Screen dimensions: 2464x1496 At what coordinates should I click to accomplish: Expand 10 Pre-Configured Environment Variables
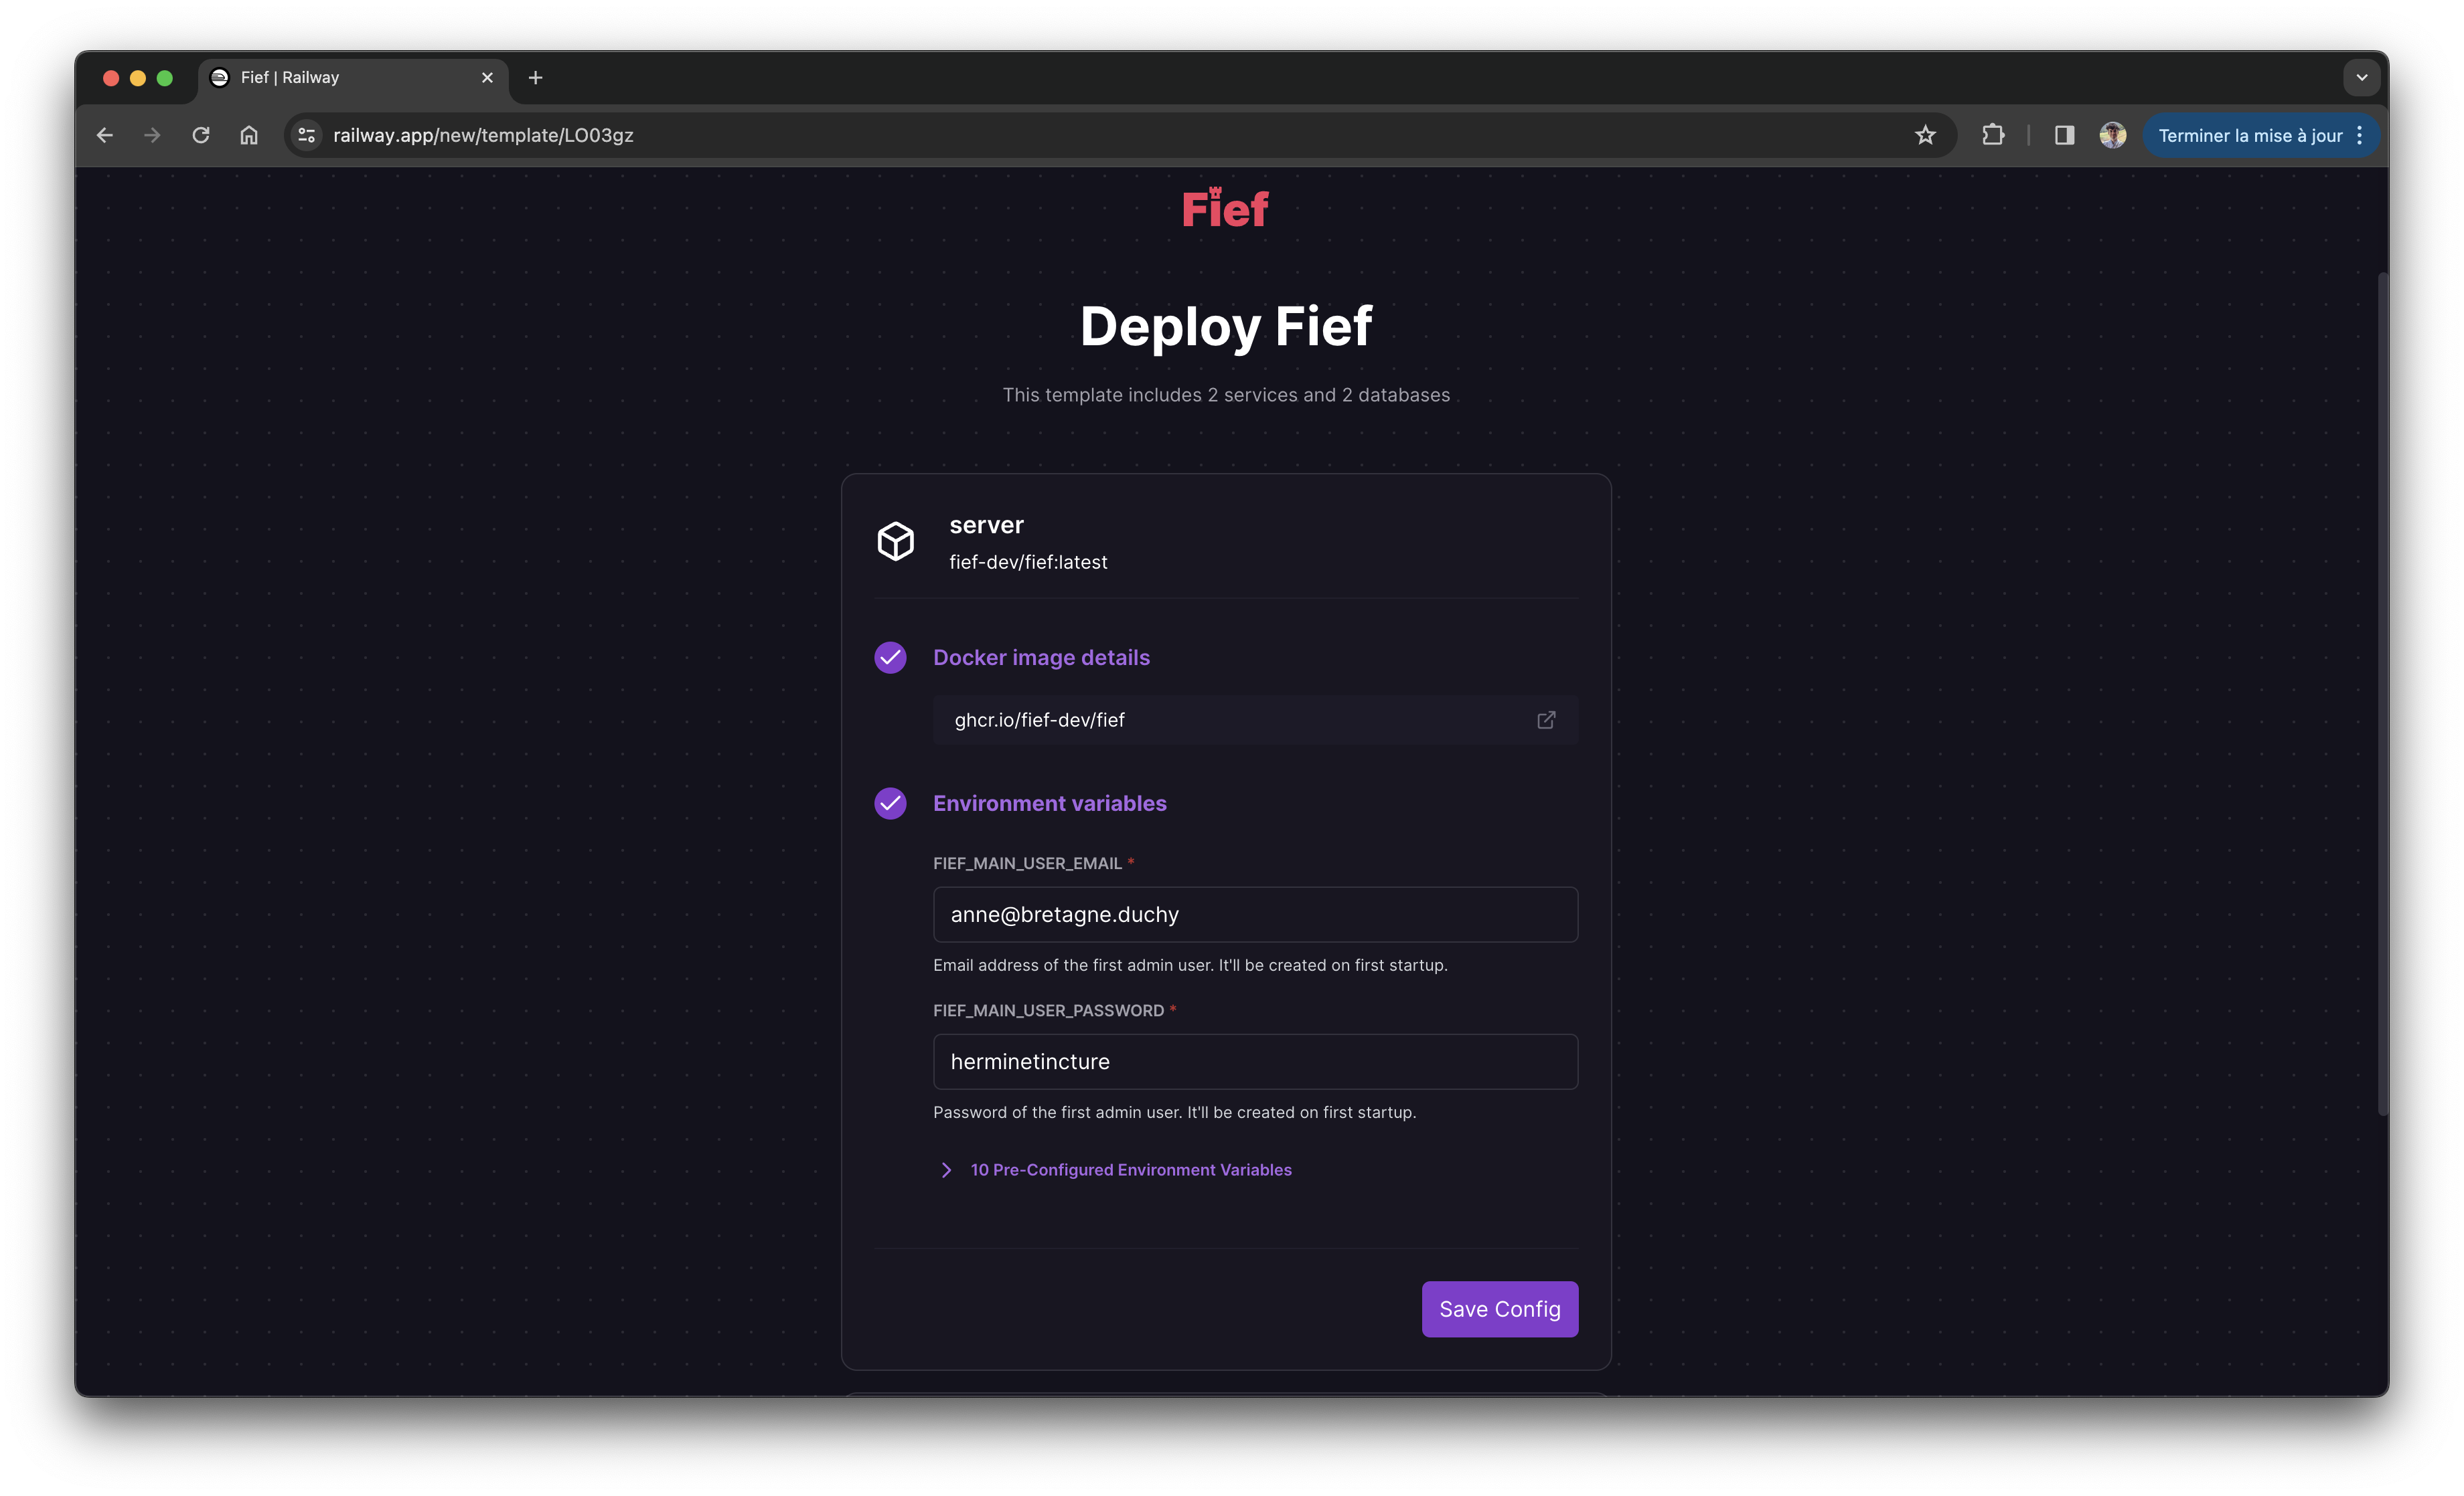pyautogui.click(x=1130, y=1170)
